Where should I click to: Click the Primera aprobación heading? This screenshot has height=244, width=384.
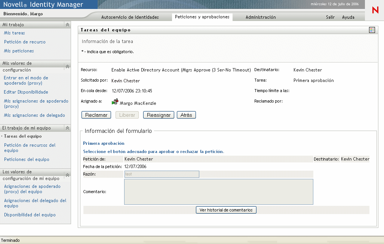click(x=104, y=143)
